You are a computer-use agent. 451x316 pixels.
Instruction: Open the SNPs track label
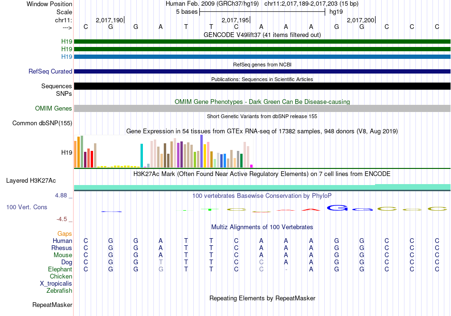coord(64,94)
